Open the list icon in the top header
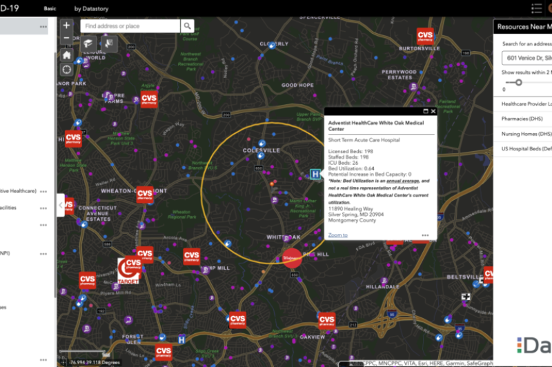Image resolution: width=552 pixels, height=367 pixels. click(537, 8)
